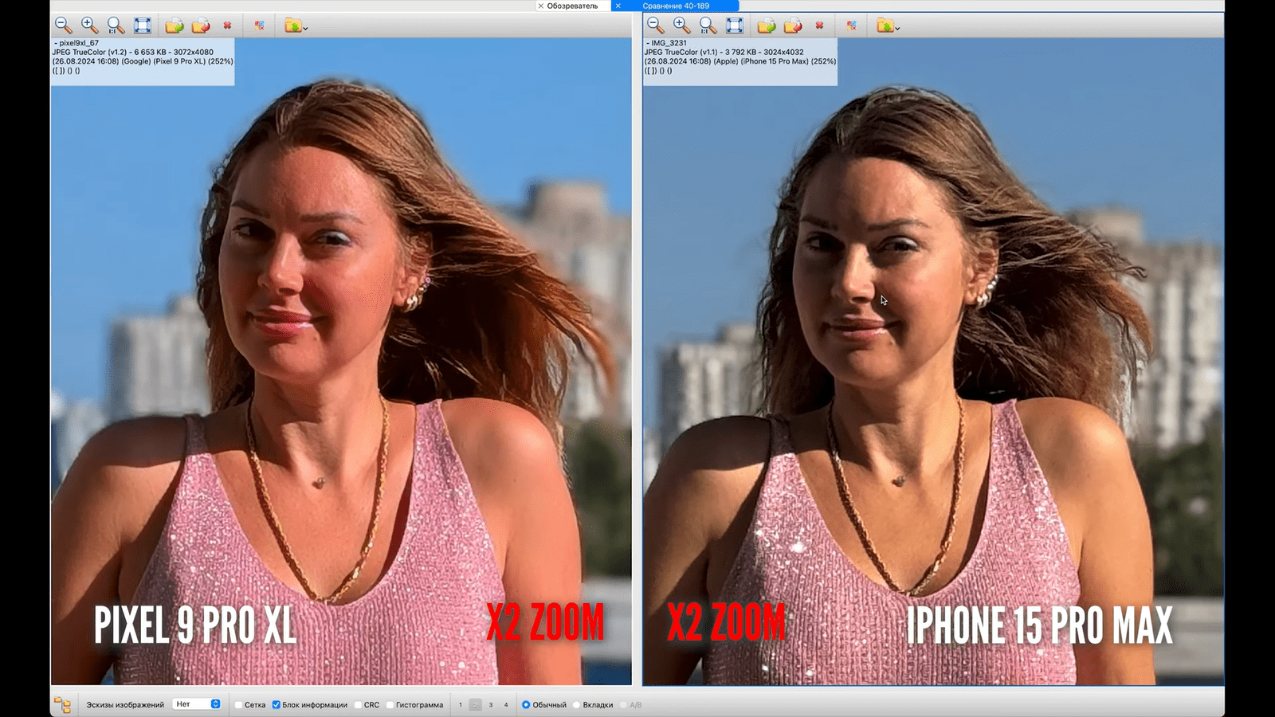Zoom out in the IMG_3231 pane
Screen dimensions: 1275x717
(x=656, y=25)
